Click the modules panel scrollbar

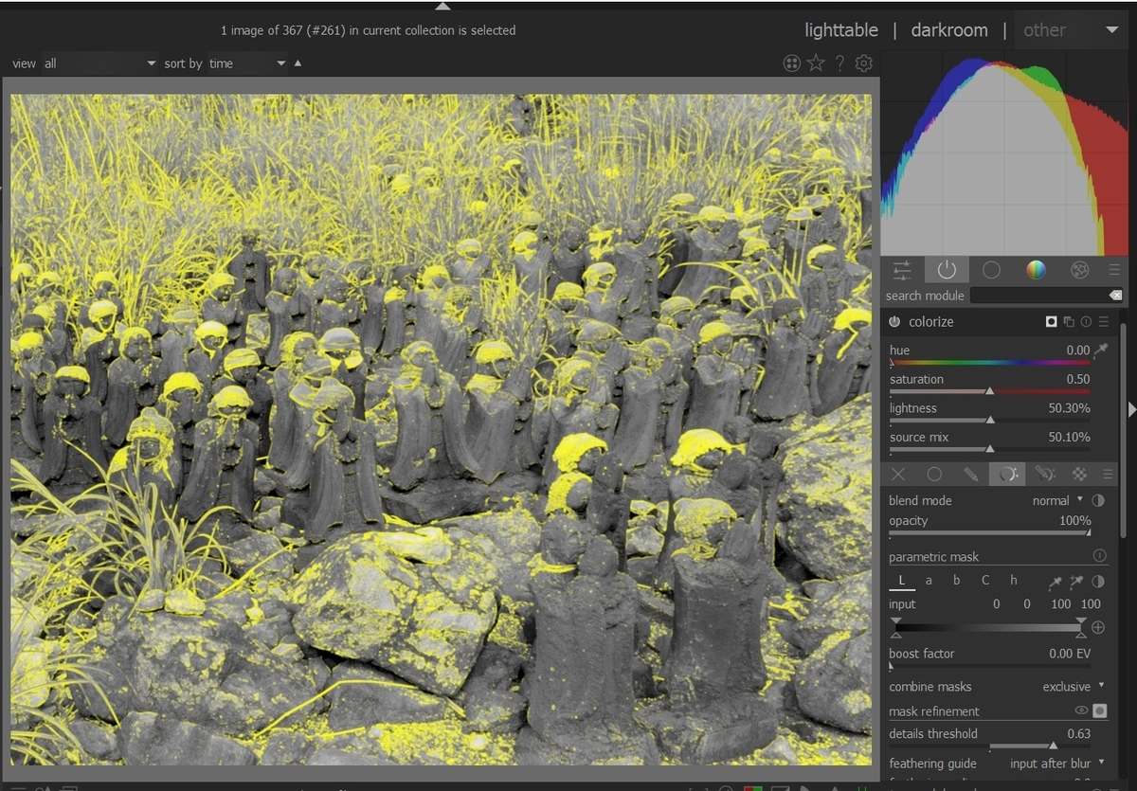1124,431
